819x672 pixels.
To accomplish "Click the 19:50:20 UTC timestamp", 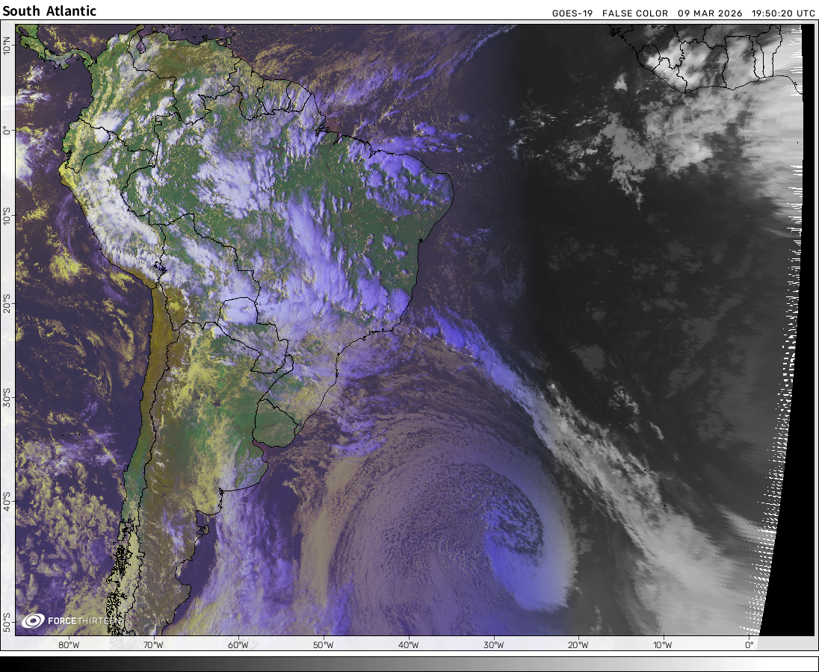I will tap(783, 13).
